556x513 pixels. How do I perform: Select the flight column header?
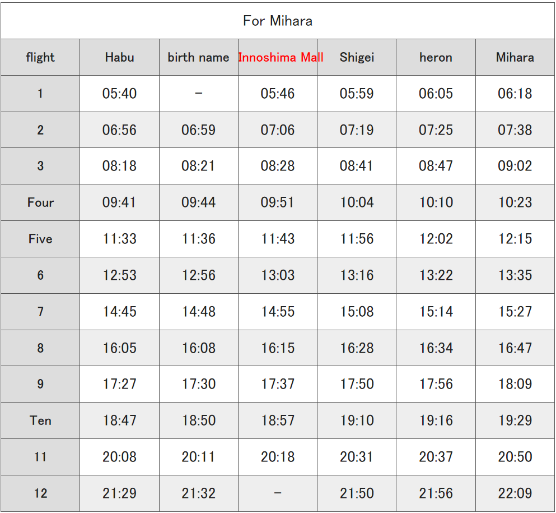[40, 57]
